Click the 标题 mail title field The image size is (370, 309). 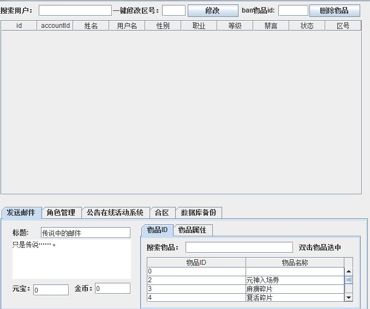[86, 233]
